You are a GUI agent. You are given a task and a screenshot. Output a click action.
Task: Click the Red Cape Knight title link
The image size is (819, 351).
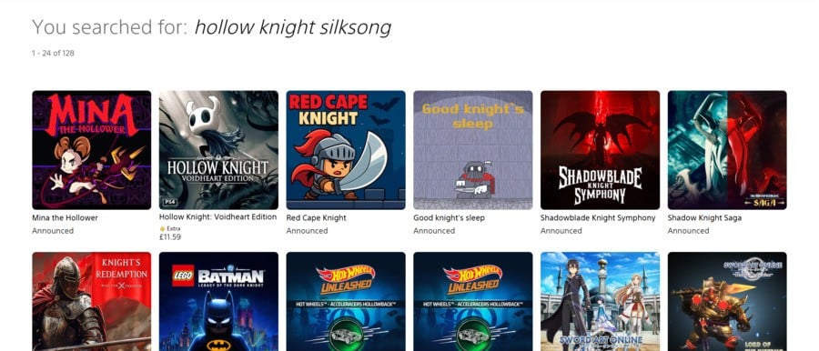(316, 218)
